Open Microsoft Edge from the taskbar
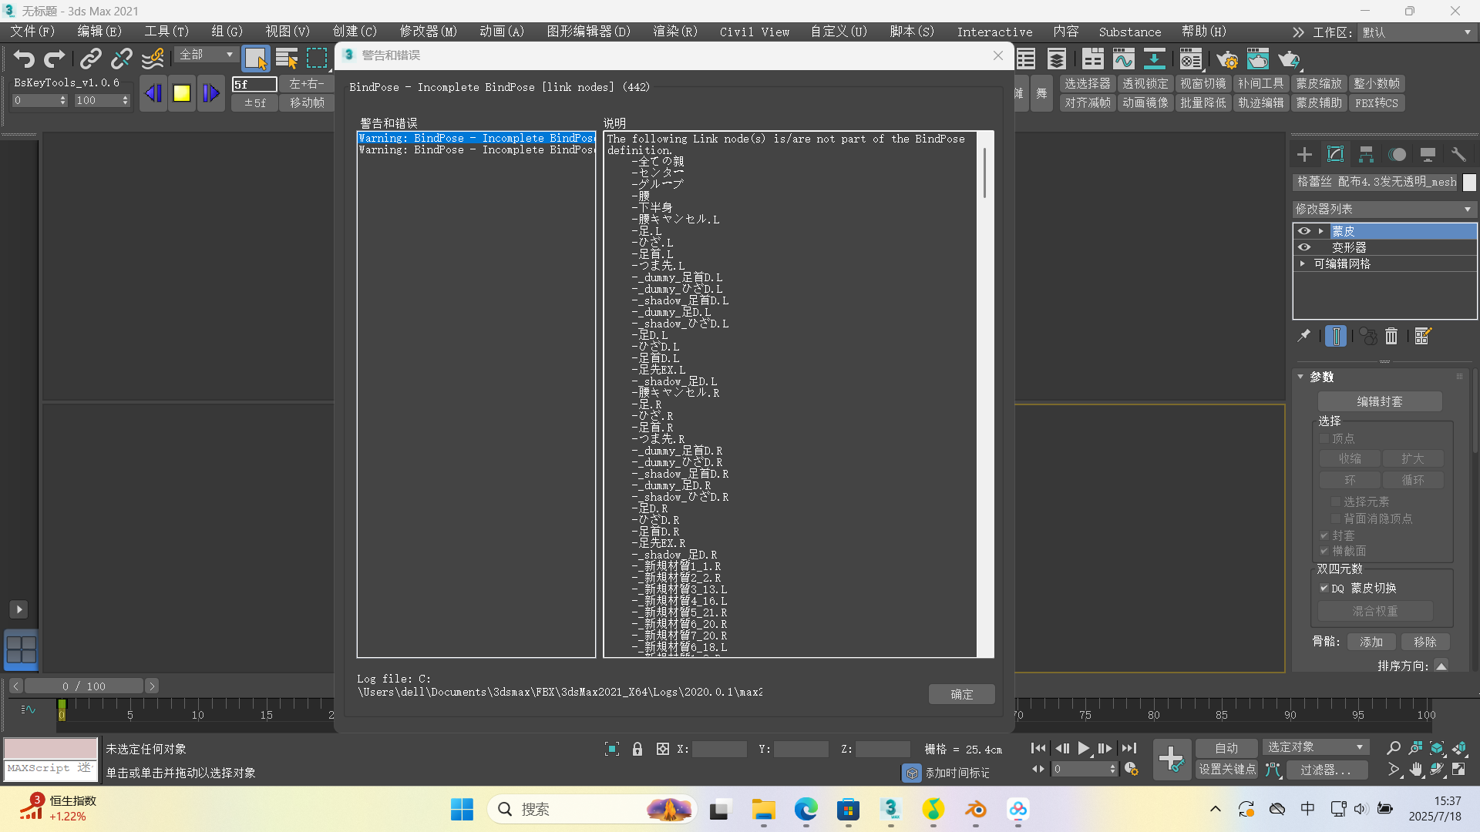The image size is (1480, 832). (806, 809)
